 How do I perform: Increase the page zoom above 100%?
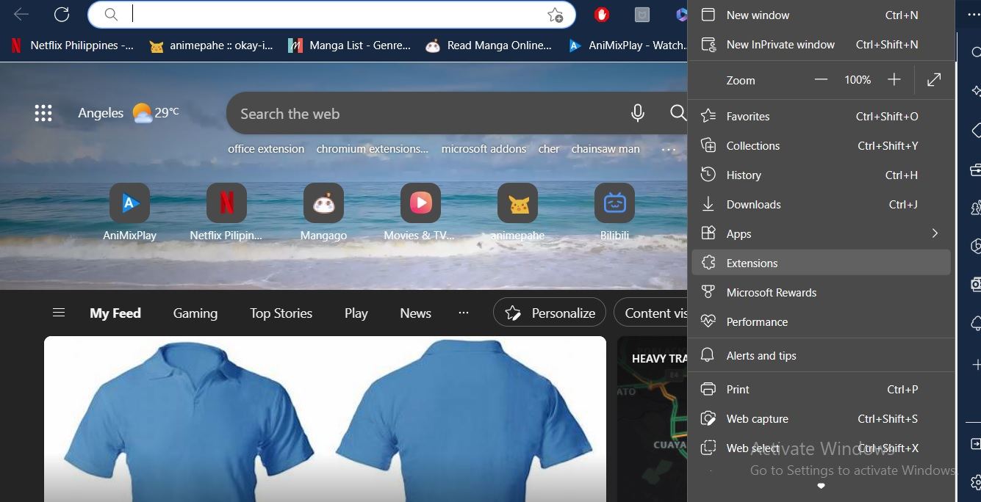coord(894,79)
